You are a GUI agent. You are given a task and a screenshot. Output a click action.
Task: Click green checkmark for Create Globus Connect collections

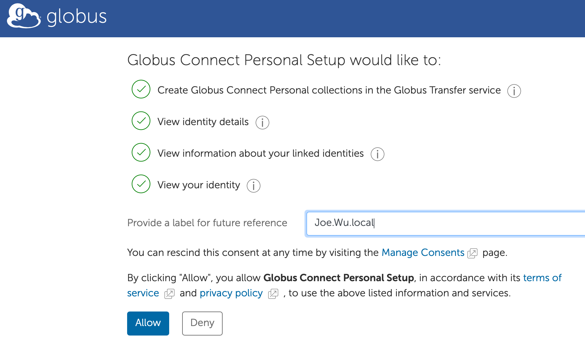141,89
